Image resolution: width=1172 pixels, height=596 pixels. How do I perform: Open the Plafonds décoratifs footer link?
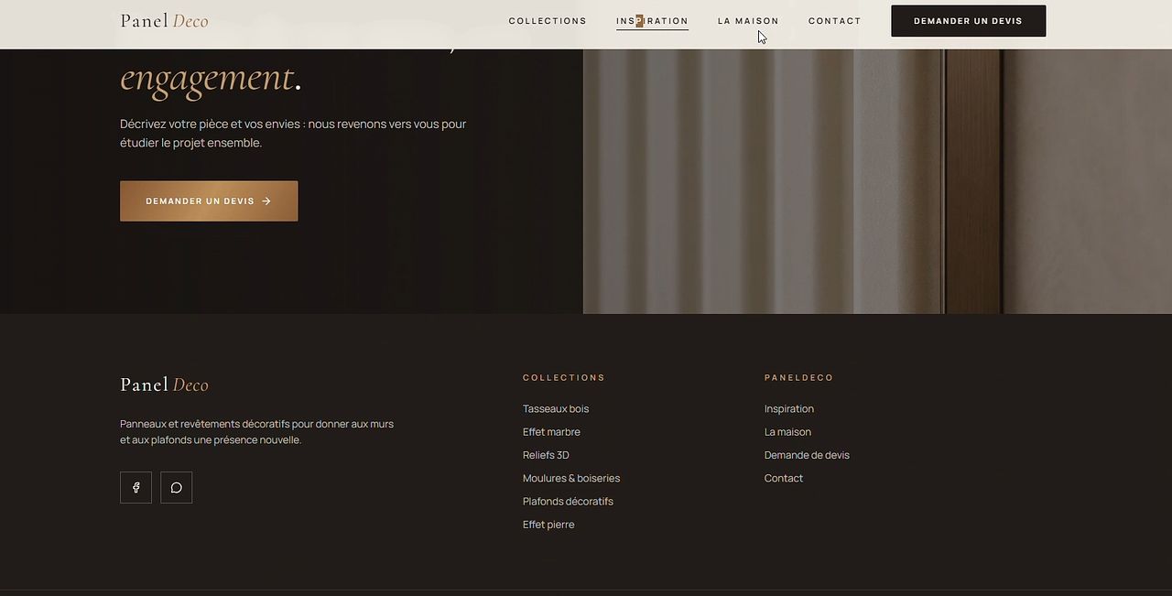point(568,502)
